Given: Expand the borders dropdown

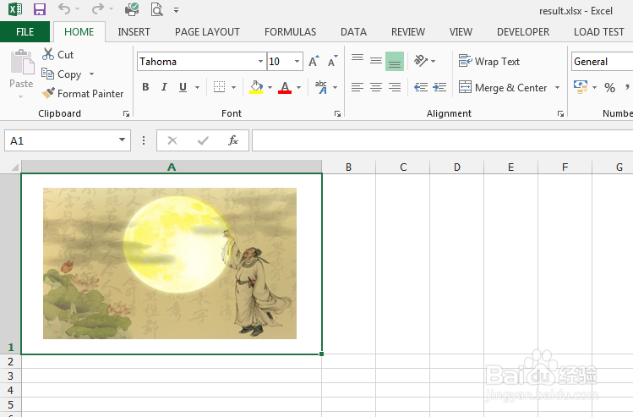Looking at the screenshot, I should click(x=234, y=87).
